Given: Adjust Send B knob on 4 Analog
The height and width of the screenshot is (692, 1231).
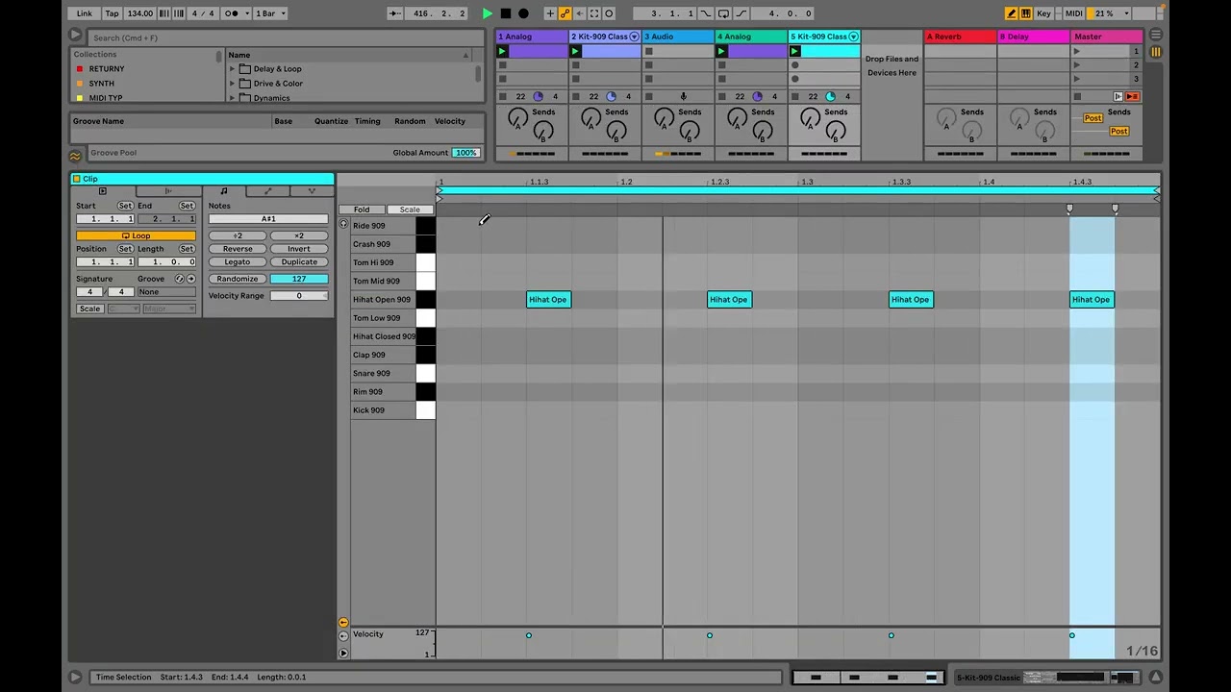Looking at the screenshot, I should pyautogui.click(x=763, y=132).
